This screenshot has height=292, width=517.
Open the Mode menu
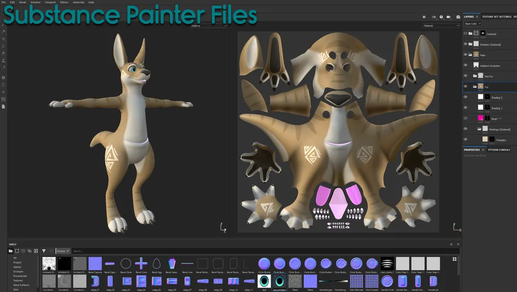(23, 2)
